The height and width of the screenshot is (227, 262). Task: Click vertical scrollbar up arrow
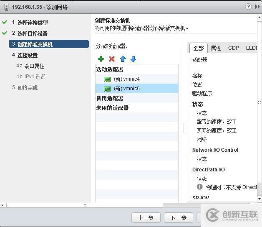[x=259, y=17]
